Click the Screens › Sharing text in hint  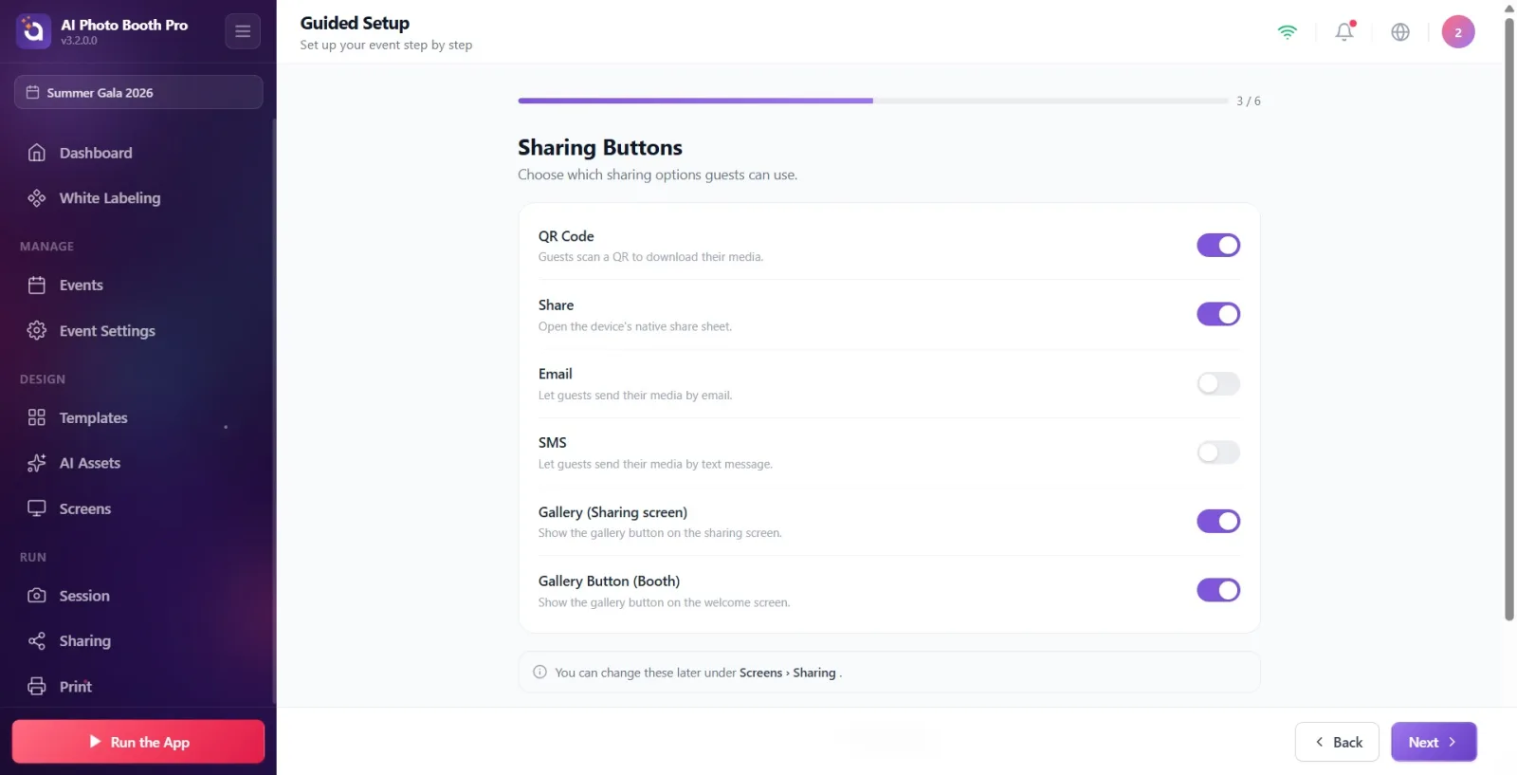tap(788, 673)
